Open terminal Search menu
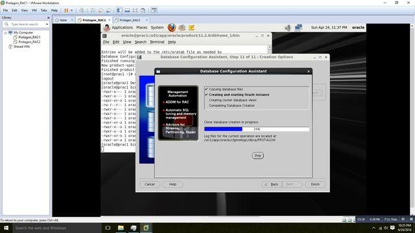Screen dimensions: 415x233 point(140,42)
